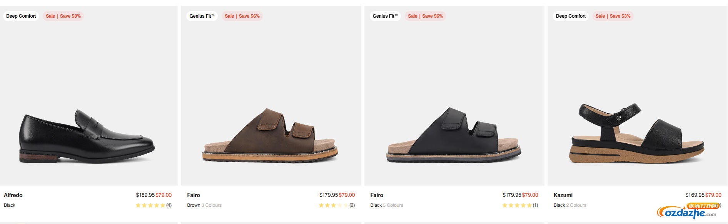Viewport: 728px width, 224px height.
Task: Click Alfredo's five-star rating
Action: click(150, 205)
